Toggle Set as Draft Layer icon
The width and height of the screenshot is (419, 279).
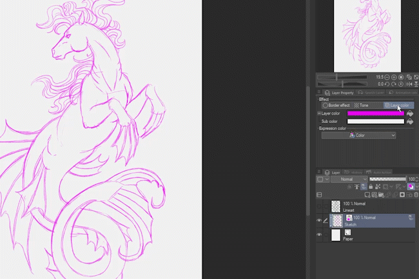tap(364, 187)
